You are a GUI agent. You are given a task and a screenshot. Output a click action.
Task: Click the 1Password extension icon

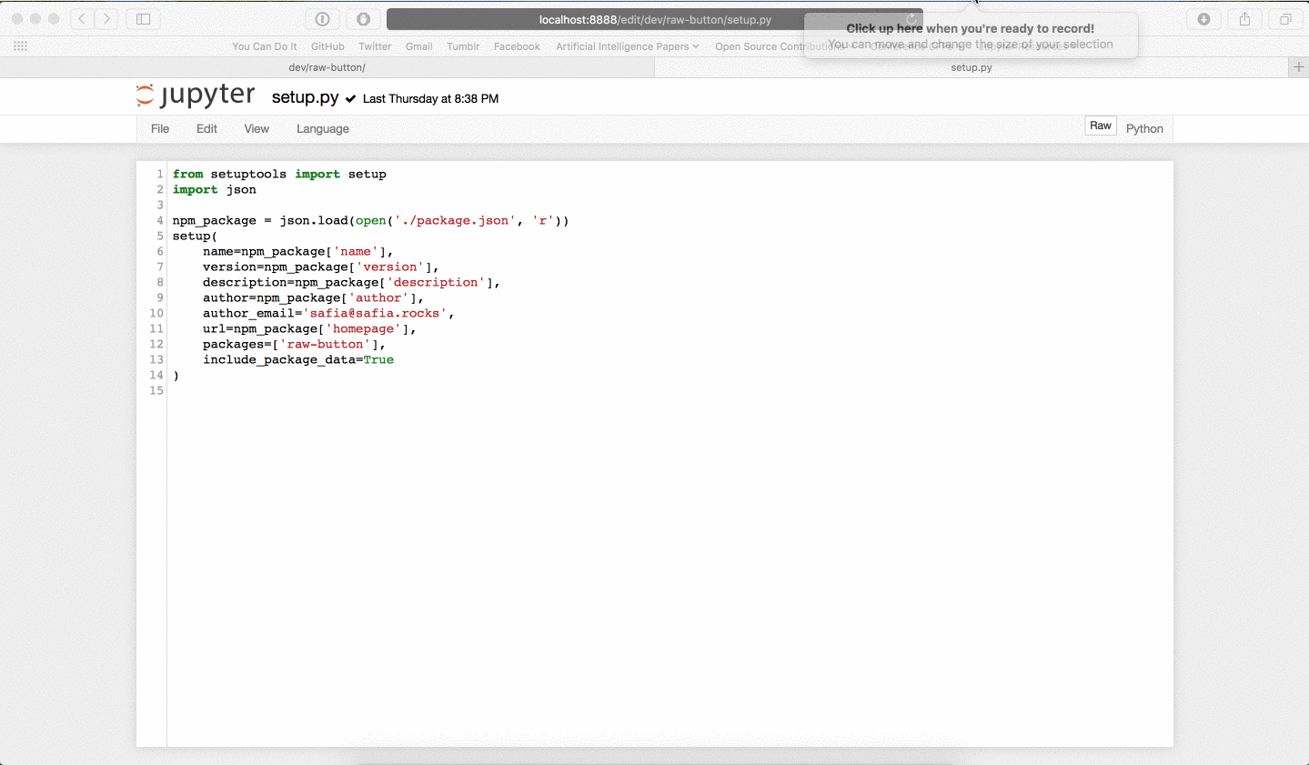322,19
